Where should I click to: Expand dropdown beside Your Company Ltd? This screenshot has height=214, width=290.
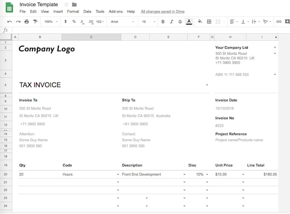(275, 47)
